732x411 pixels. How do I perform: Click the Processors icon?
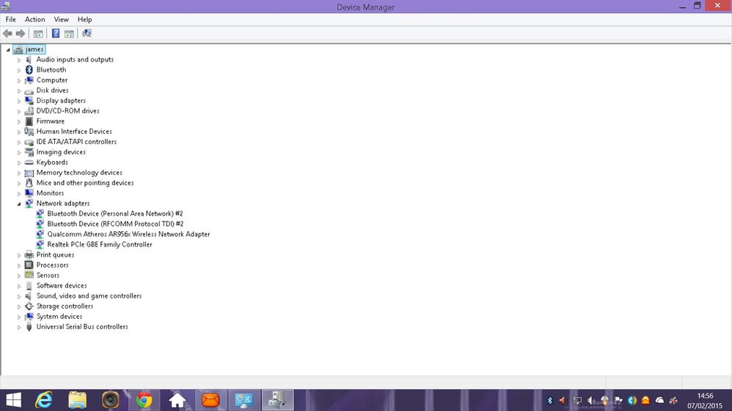point(29,265)
